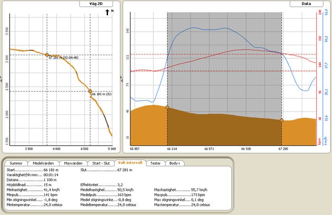Click the lower red dashed pulse limit line

pyautogui.click(x=223, y=71)
